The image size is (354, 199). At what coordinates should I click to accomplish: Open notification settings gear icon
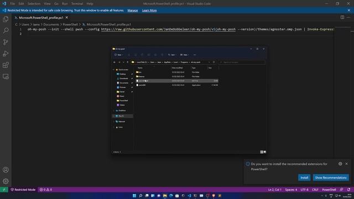point(340,164)
